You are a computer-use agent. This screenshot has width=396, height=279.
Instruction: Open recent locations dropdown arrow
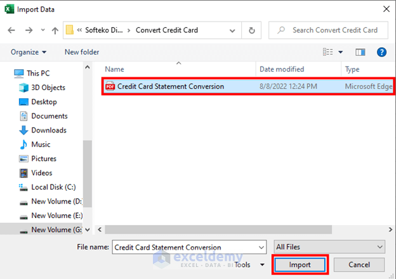coord(43,30)
